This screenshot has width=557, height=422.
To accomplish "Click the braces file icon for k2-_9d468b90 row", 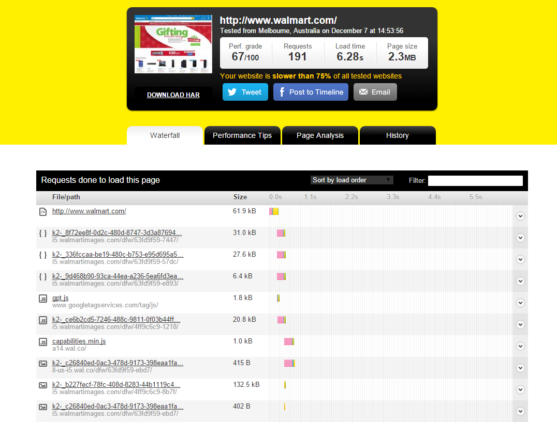I will tap(43, 276).
